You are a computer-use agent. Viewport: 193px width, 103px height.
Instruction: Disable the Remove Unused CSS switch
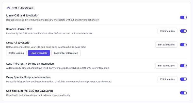click(183, 31)
